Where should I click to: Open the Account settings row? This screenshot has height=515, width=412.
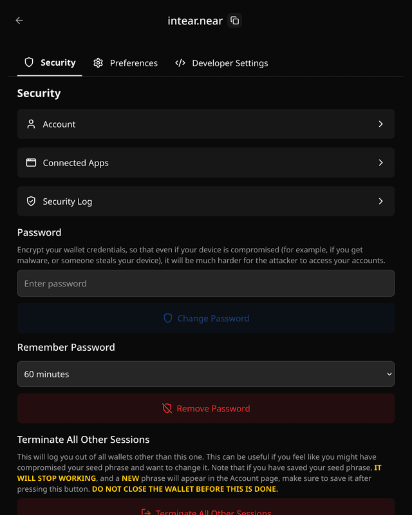[206, 124]
